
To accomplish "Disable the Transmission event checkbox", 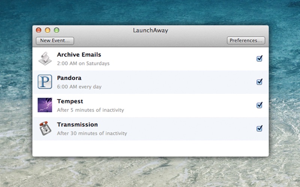I will pyautogui.click(x=259, y=128).
